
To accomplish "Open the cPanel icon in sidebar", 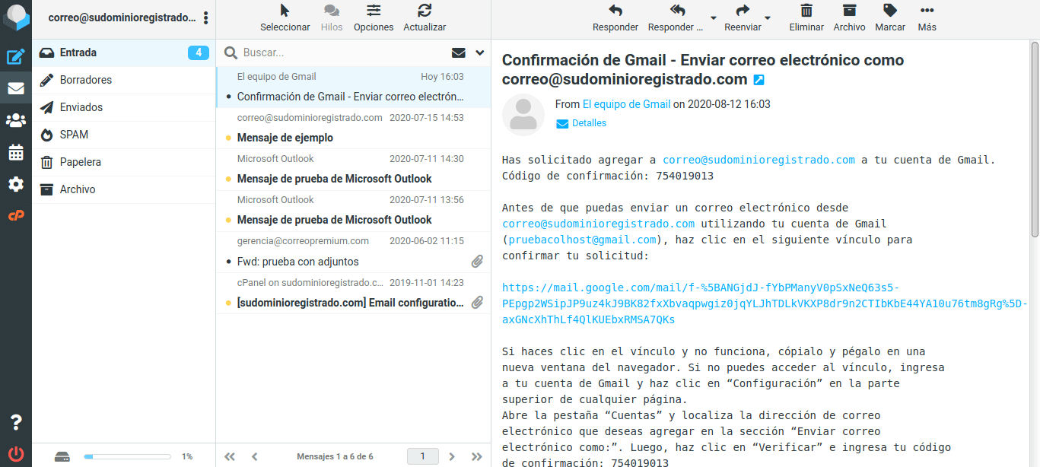I will (16, 216).
